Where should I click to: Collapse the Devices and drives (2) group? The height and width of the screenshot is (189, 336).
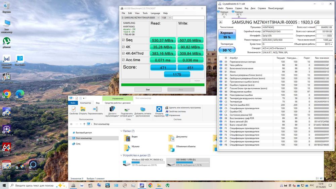(121, 155)
